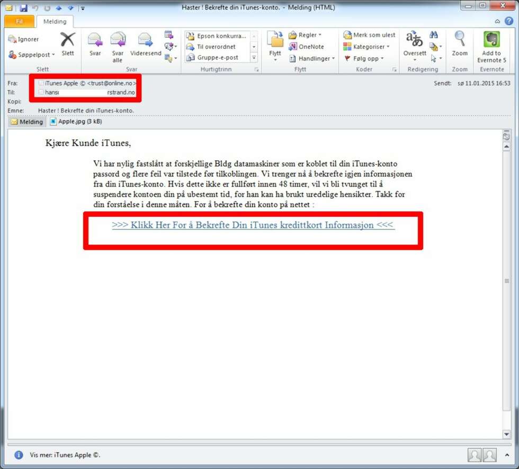Screen dimensions: 519x469
Task: Open the Select cursor dropdown
Action: tap(435, 59)
